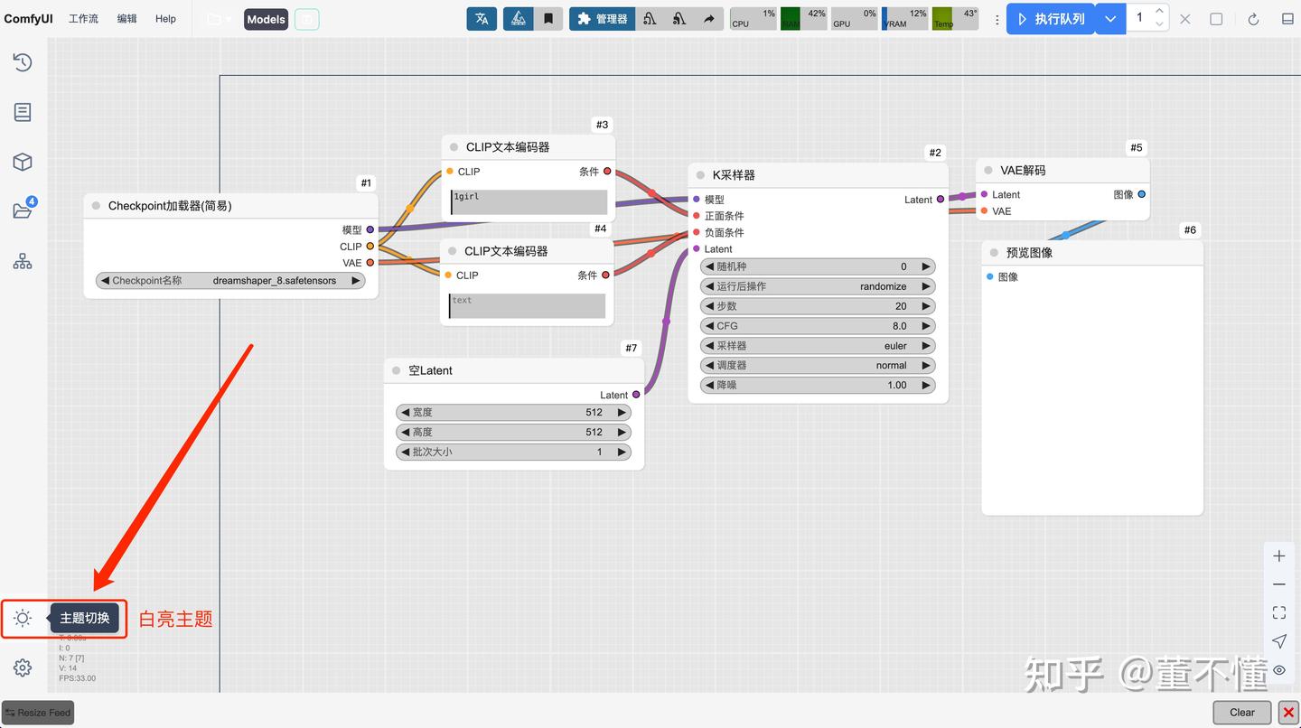1301x728 pixels.
Task: Toggle the theme with the sun icon
Action: tap(23, 619)
